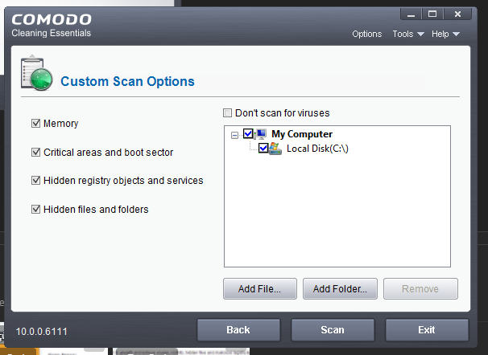Select Local Disk(C:\) tree item
Image resolution: width=488 pixels, height=355 pixels.
tap(316, 149)
